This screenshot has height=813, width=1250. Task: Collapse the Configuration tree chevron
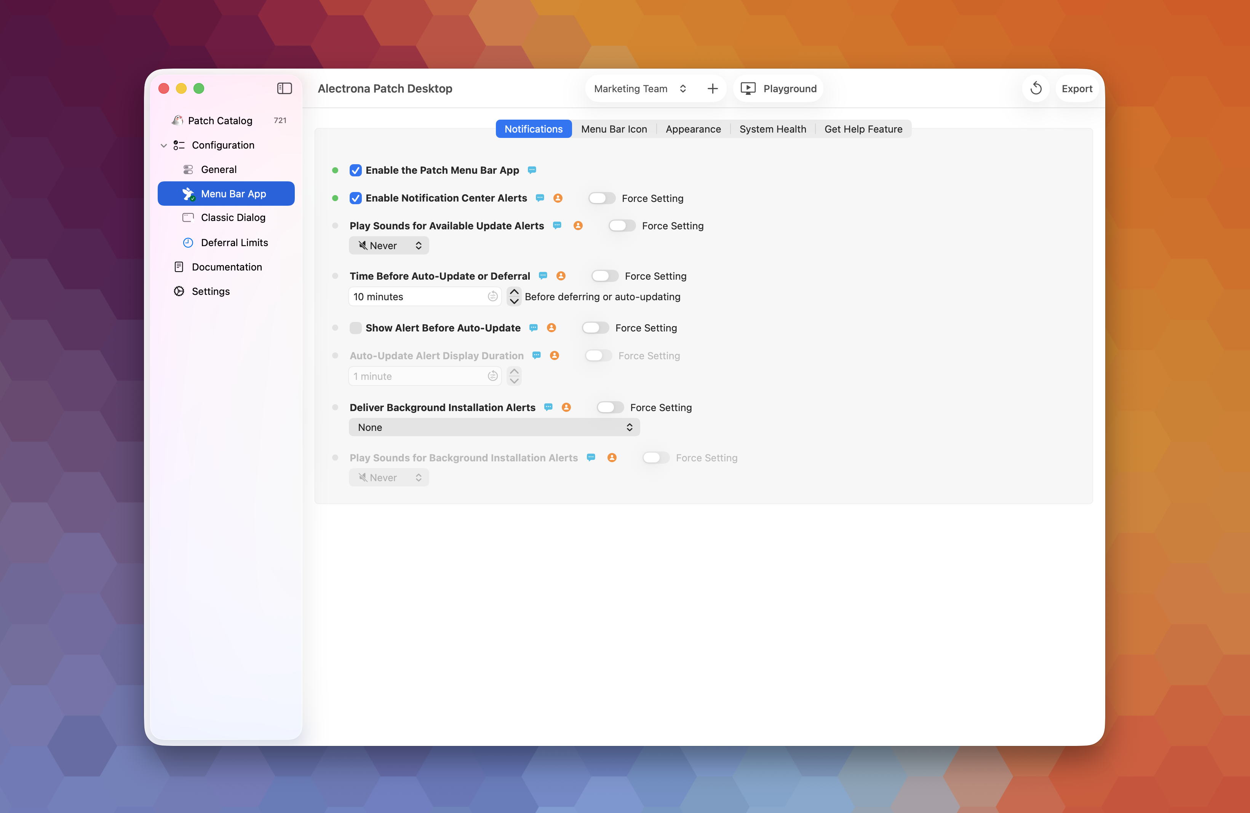click(164, 146)
